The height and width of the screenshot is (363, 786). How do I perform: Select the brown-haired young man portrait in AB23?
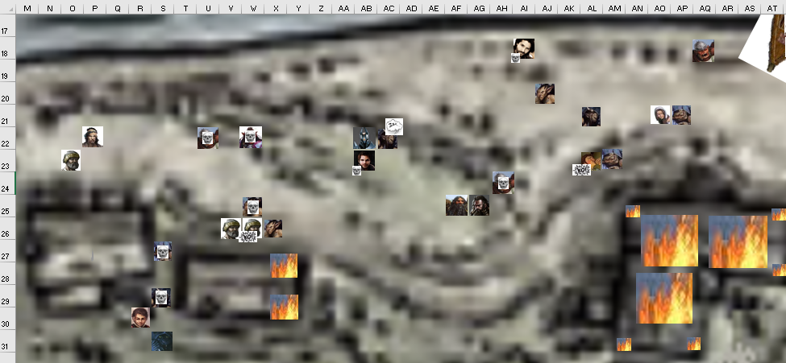(364, 160)
